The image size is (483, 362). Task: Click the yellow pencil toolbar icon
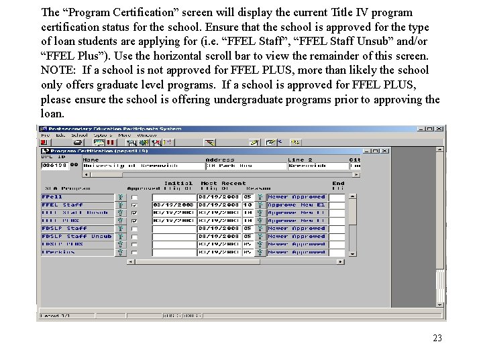(254, 143)
